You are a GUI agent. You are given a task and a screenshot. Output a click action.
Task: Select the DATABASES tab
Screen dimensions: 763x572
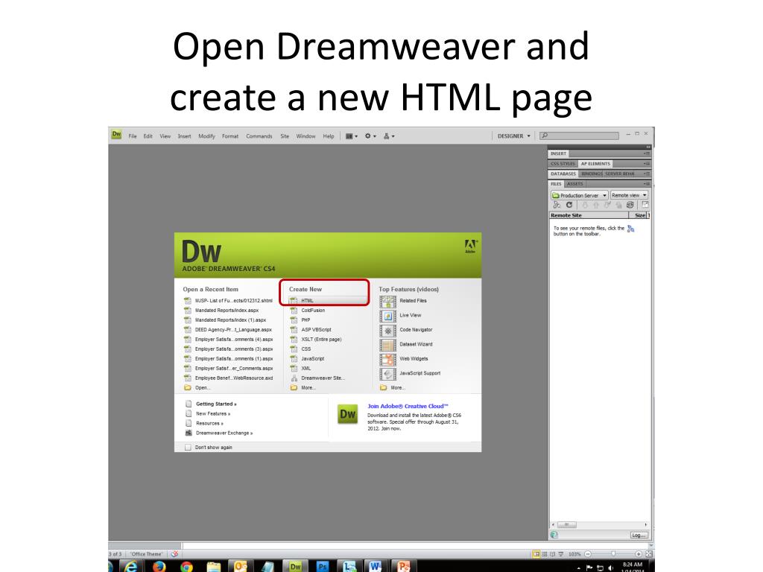coord(563,174)
